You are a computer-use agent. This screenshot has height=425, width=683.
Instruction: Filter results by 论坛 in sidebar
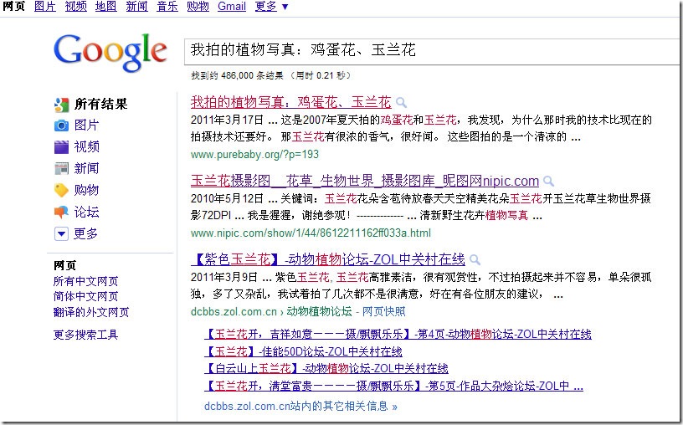[87, 212]
